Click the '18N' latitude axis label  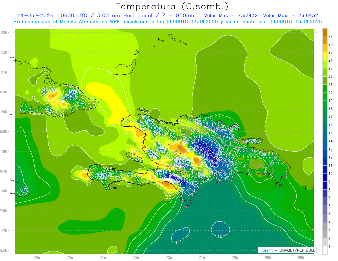click(4, 191)
